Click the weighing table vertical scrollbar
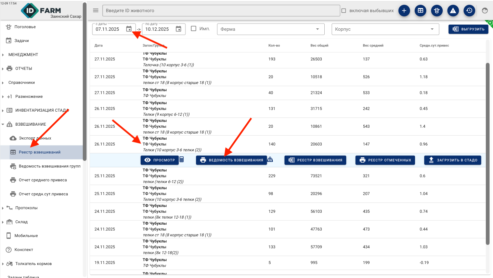The image size is (493, 278). (x=488, y=154)
